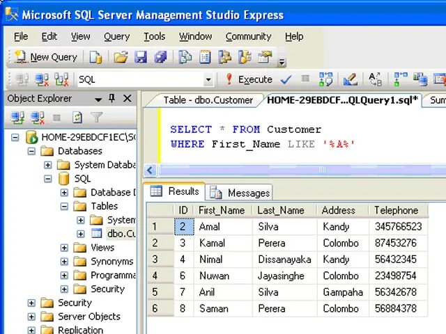
Task: Click the Specify Template Parameters icon
Action: pos(375,79)
